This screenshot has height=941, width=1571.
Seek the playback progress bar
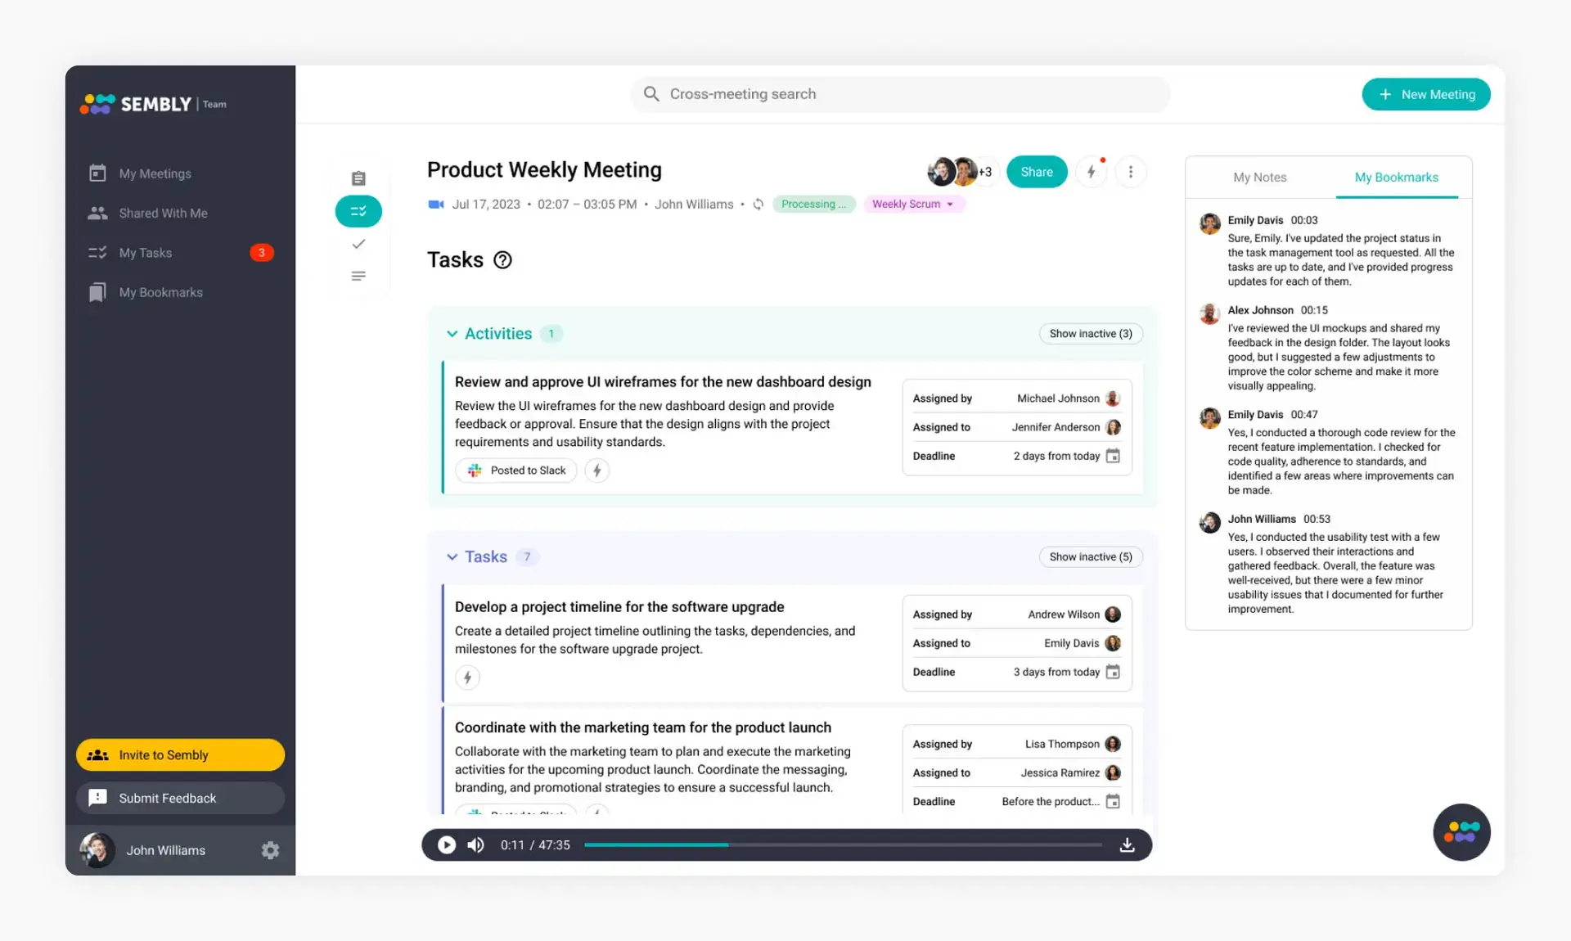(843, 844)
